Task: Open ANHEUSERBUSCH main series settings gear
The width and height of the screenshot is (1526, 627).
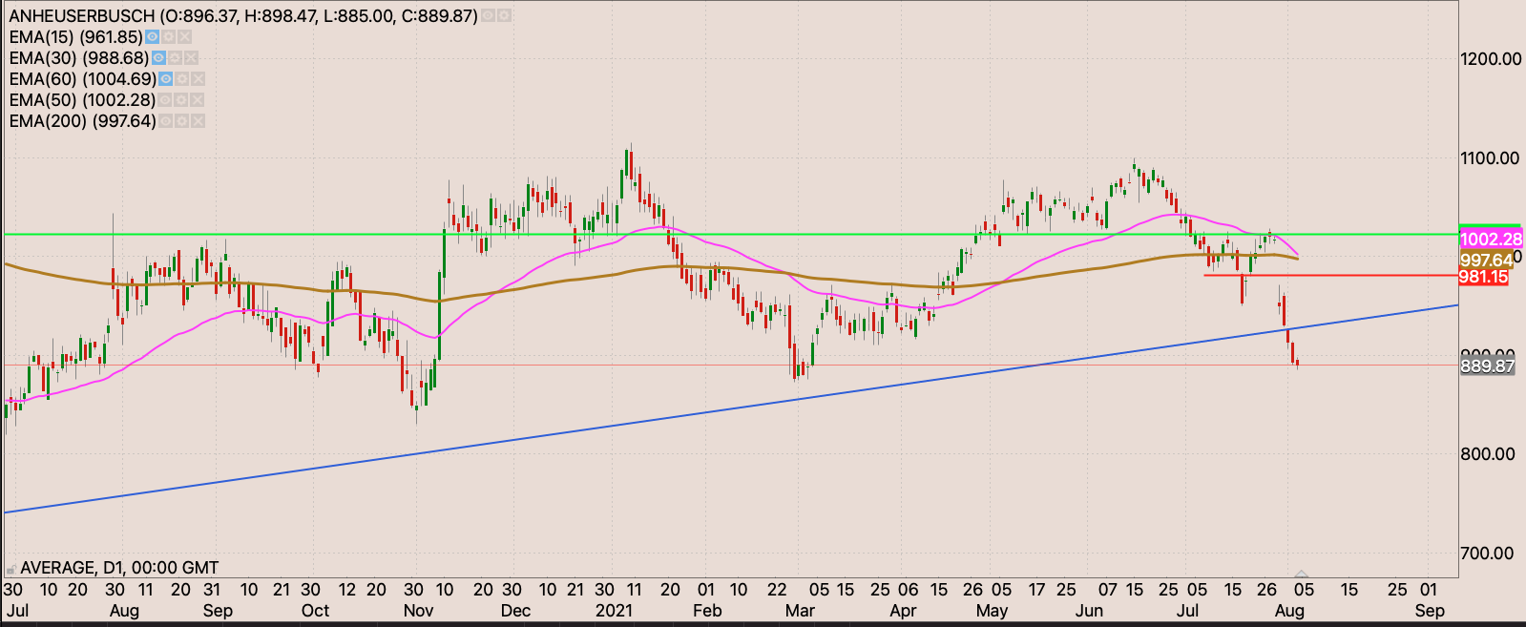Action: [x=504, y=16]
